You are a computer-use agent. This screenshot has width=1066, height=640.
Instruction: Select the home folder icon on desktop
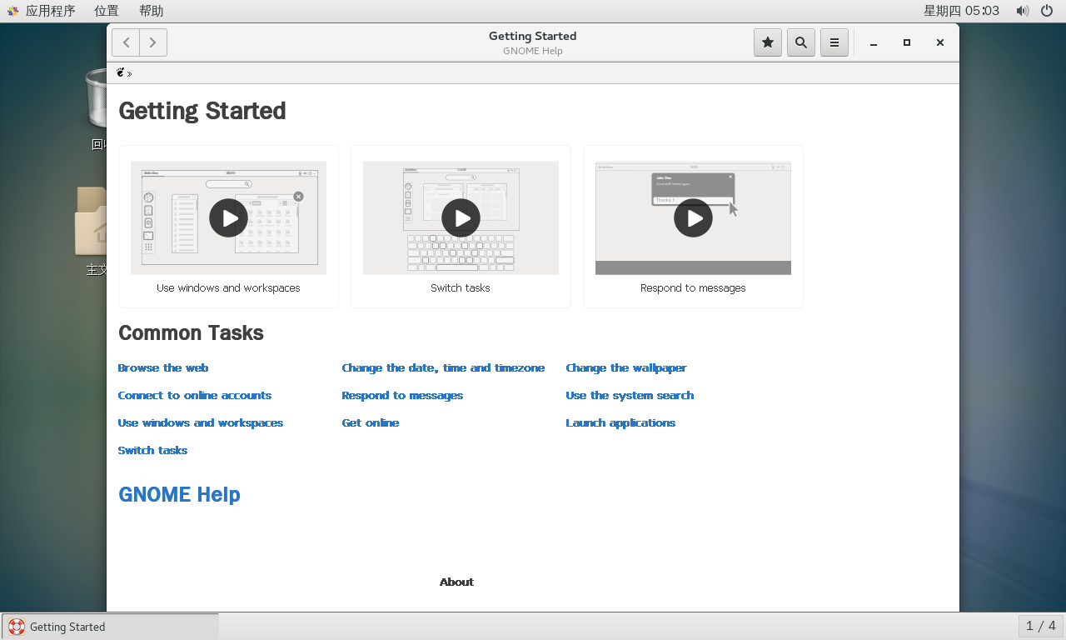(91, 221)
